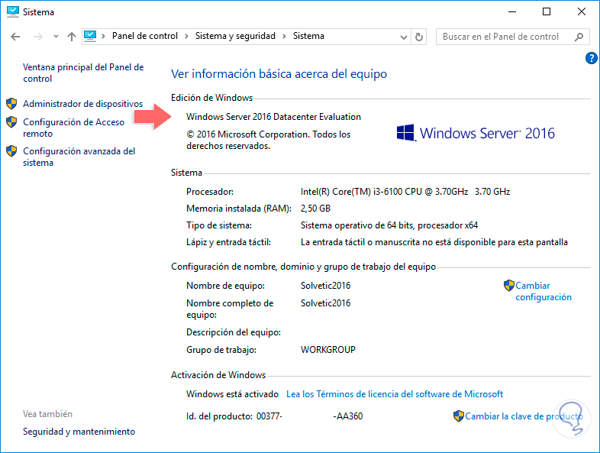The height and width of the screenshot is (453, 600).
Task: Expand the chevron after Panel de control
Action: click(x=187, y=37)
